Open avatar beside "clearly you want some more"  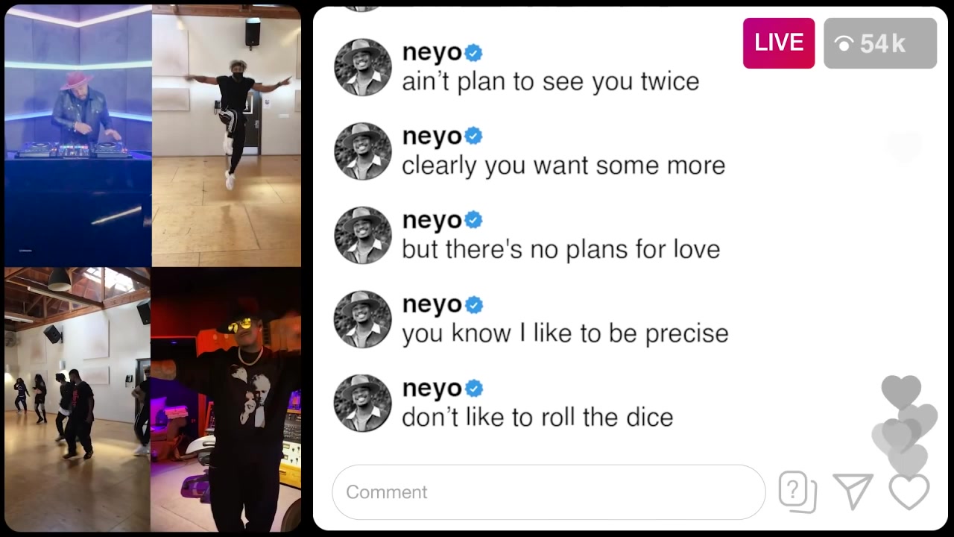tap(363, 151)
